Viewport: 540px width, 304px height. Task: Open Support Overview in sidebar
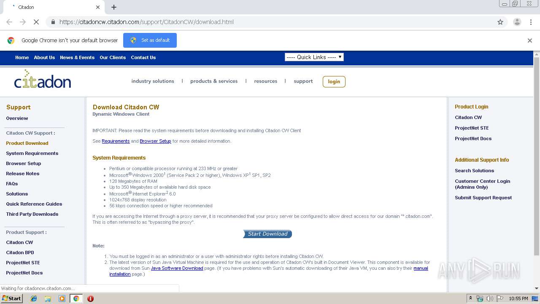[x=17, y=118]
